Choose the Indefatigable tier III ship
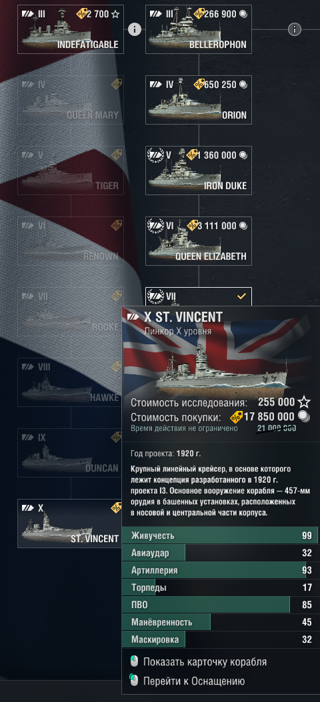Viewport: 320px width, 702px height. 71,29
